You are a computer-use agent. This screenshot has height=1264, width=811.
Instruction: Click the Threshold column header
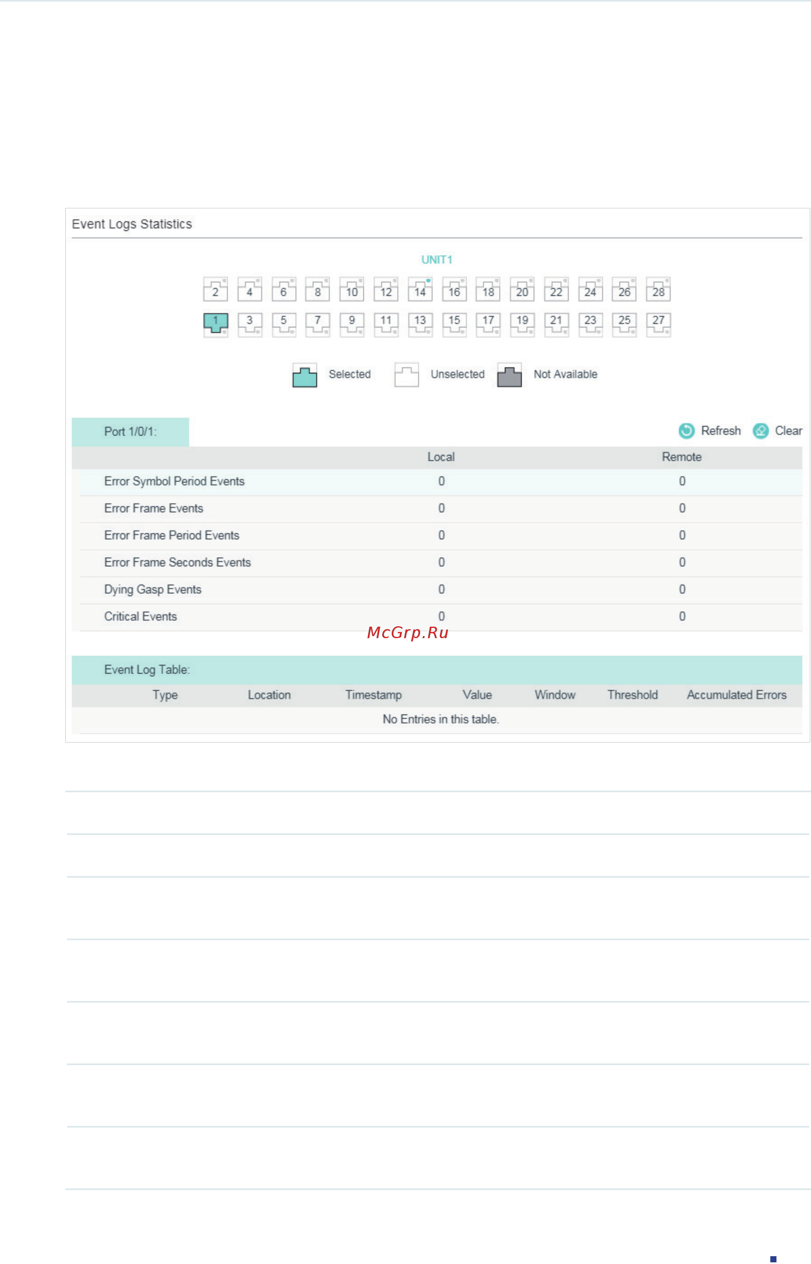633,695
